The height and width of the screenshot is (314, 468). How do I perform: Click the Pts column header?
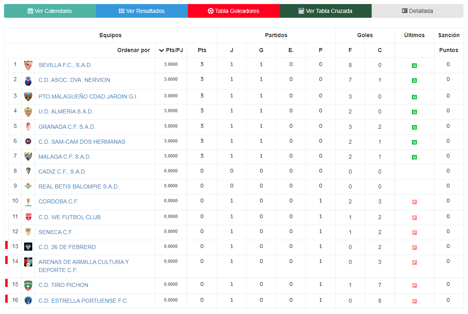click(x=202, y=50)
